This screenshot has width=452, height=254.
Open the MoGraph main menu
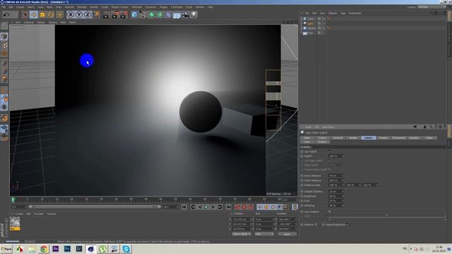coord(136,7)
